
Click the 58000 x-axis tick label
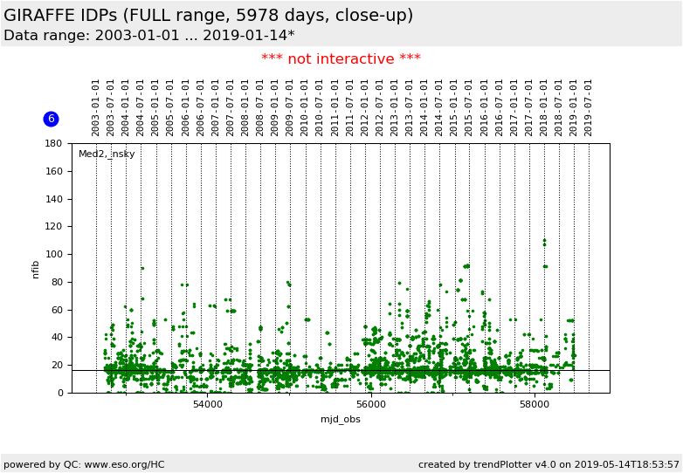tap(535, 405)
